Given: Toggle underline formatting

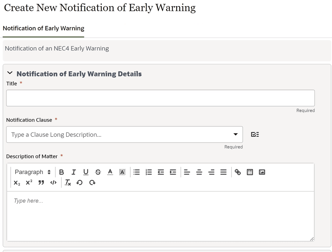Looking at the screenshot, I should pyautogui.click(x=86, y=172).
